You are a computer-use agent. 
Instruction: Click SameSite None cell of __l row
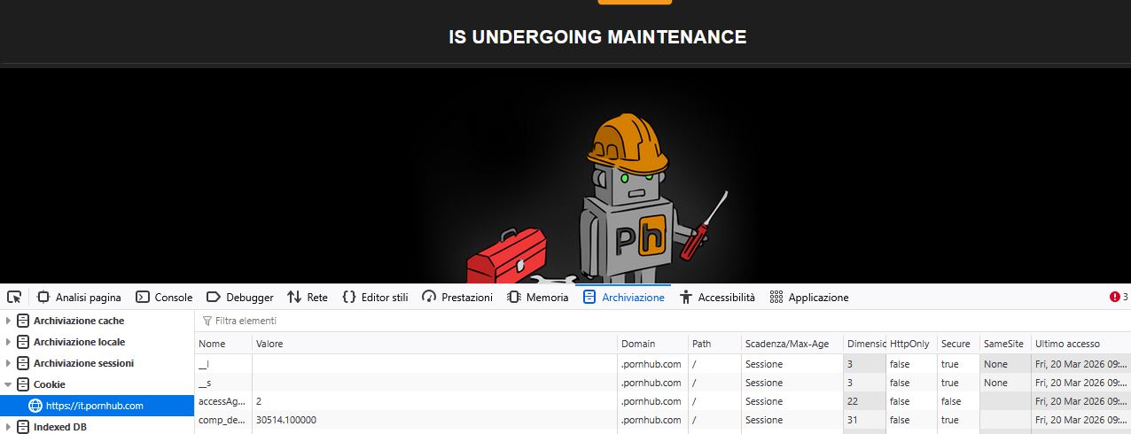click(x=1005, y=364)
